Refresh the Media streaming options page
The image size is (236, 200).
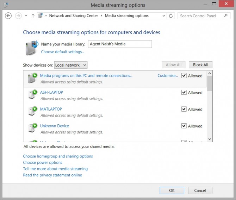pyautogui.click(x=171, y=16)
